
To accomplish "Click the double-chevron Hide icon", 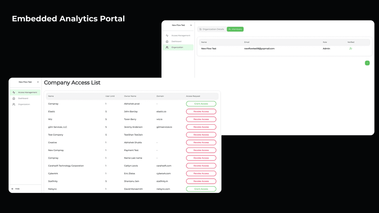I will (x=13, y=189).
